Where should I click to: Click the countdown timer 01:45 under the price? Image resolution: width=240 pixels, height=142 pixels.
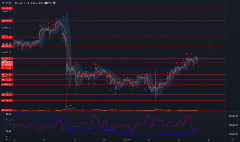[8, 65]
